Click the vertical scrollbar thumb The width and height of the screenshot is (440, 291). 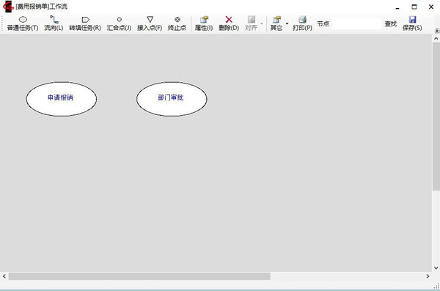[436, 116]
